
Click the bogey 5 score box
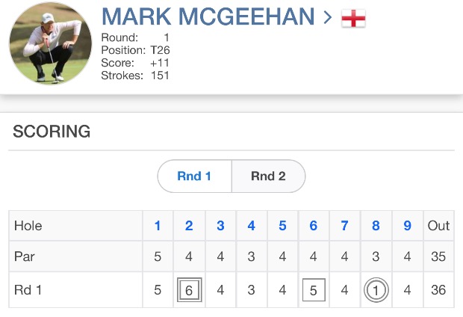click(x=314, y=289)
